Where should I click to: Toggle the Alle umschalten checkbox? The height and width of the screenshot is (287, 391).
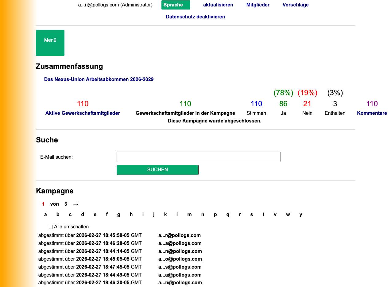tap(51, 227)
